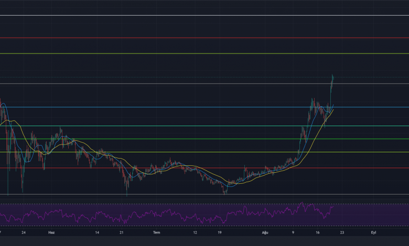Screen dimensions: 409x246
Task: Select the upper red horizontal resistance line
Action: click(x=204, y=38)
